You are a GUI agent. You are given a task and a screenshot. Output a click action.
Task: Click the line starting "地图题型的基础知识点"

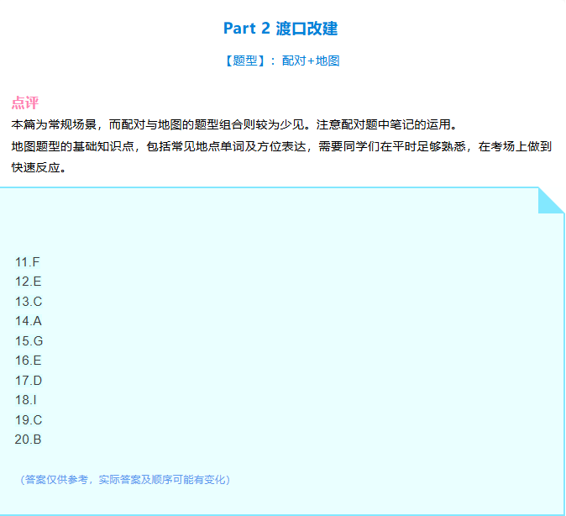pyautogui.click(x=280, y=145)
